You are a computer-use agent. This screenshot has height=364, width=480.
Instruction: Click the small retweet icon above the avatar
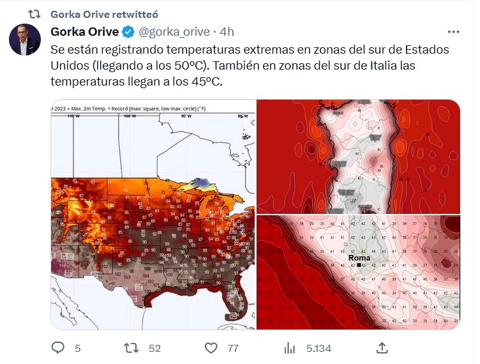click(x=36, y=13)
